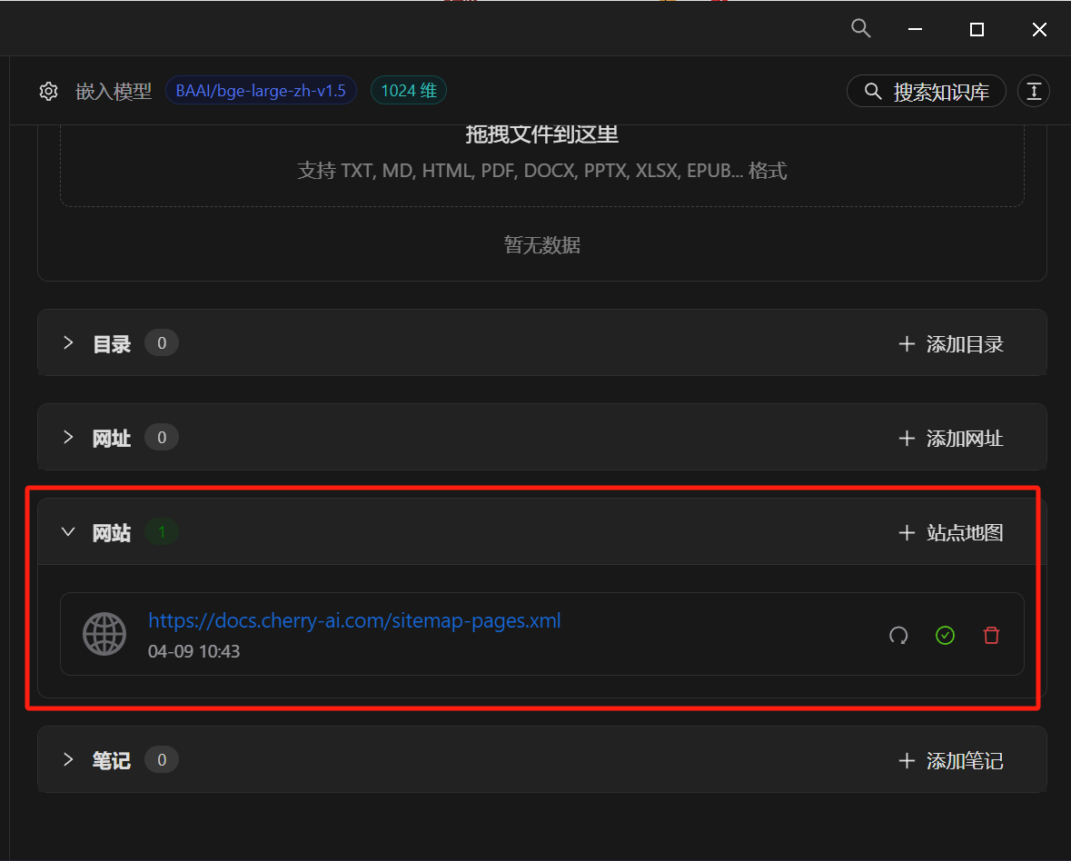Click the 拖拽文件到这里 file drop area
This screenshot has height=861, width=1071.
coord(542,153)
